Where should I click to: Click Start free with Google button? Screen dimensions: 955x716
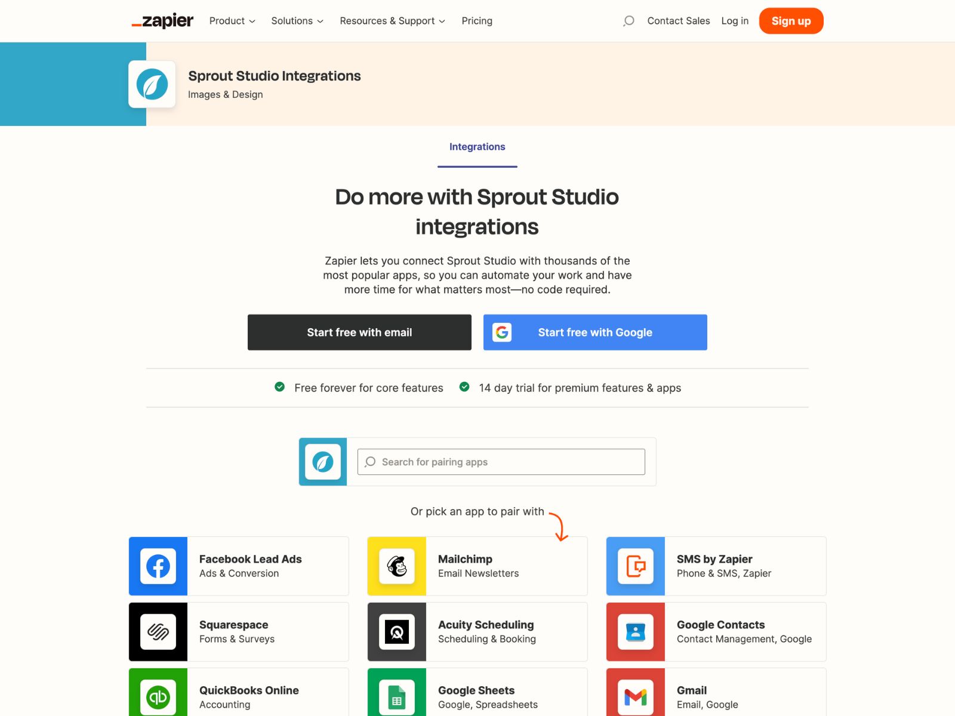pyautogui.click(x=595, y=332)
